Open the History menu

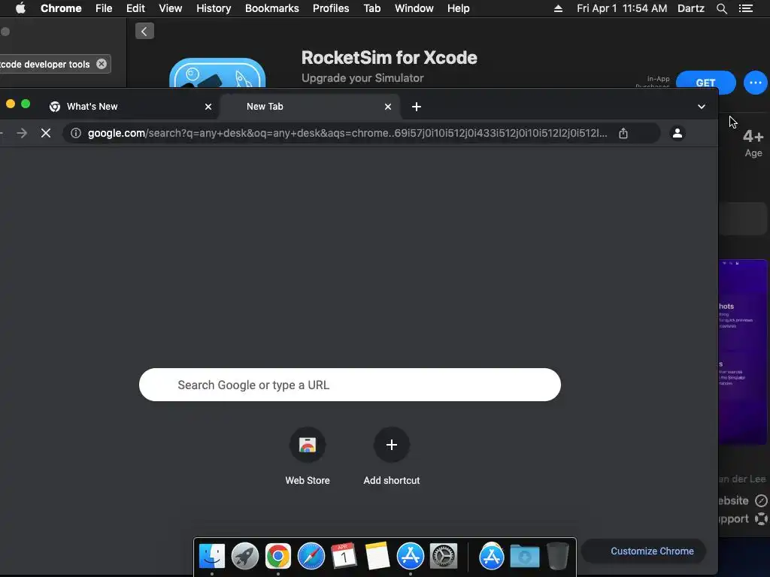coord(214,8)
